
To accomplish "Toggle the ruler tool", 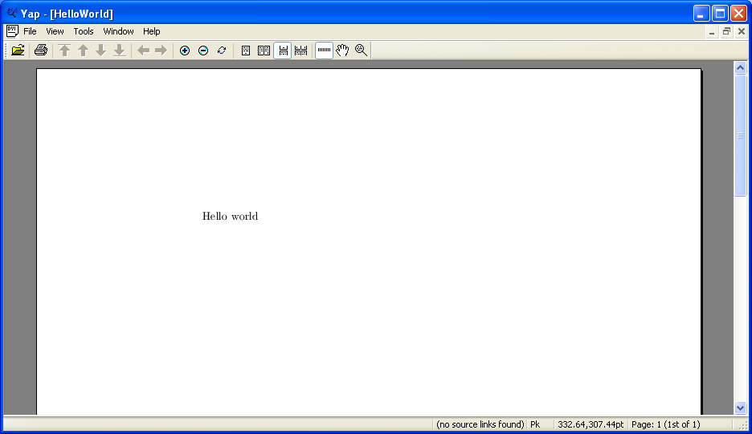I will coord(325,51).
